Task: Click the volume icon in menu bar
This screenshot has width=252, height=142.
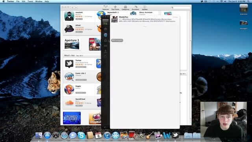Action: [x=225, y=1]
